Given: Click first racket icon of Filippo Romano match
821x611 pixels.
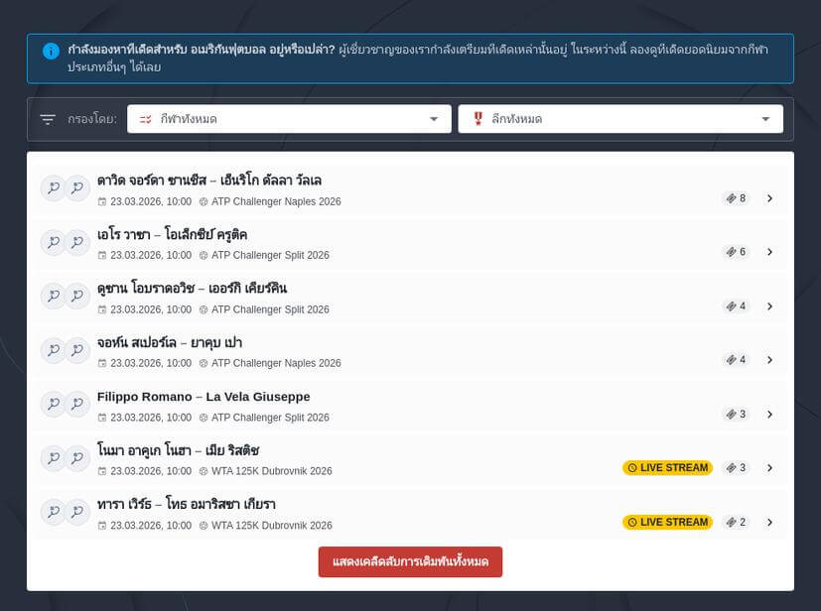Looking at the screenshot, I should tap(53, 404).
